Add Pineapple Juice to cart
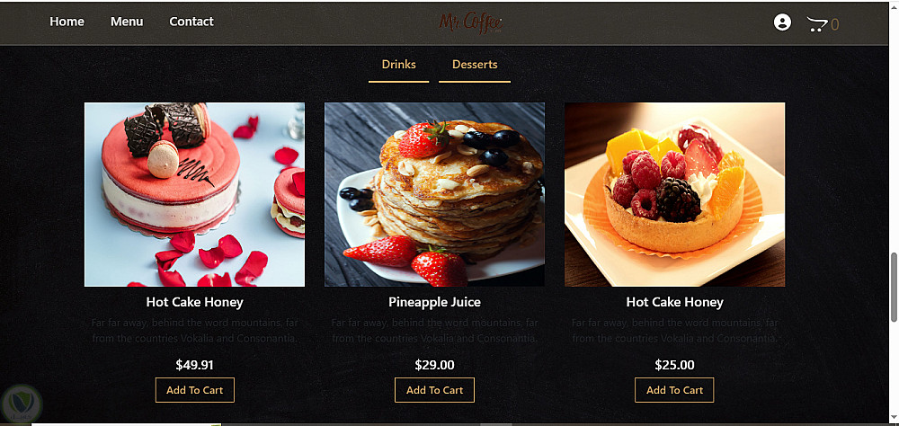The width and height of the screenshot is (899, 426). (x=434, y=390)
